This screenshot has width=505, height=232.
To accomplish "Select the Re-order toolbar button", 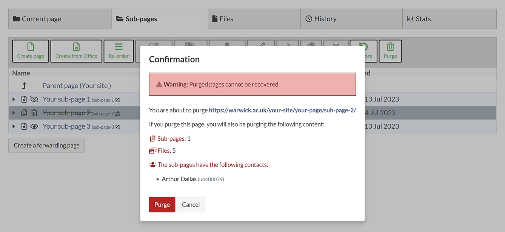I will click(x=119, y=51).
